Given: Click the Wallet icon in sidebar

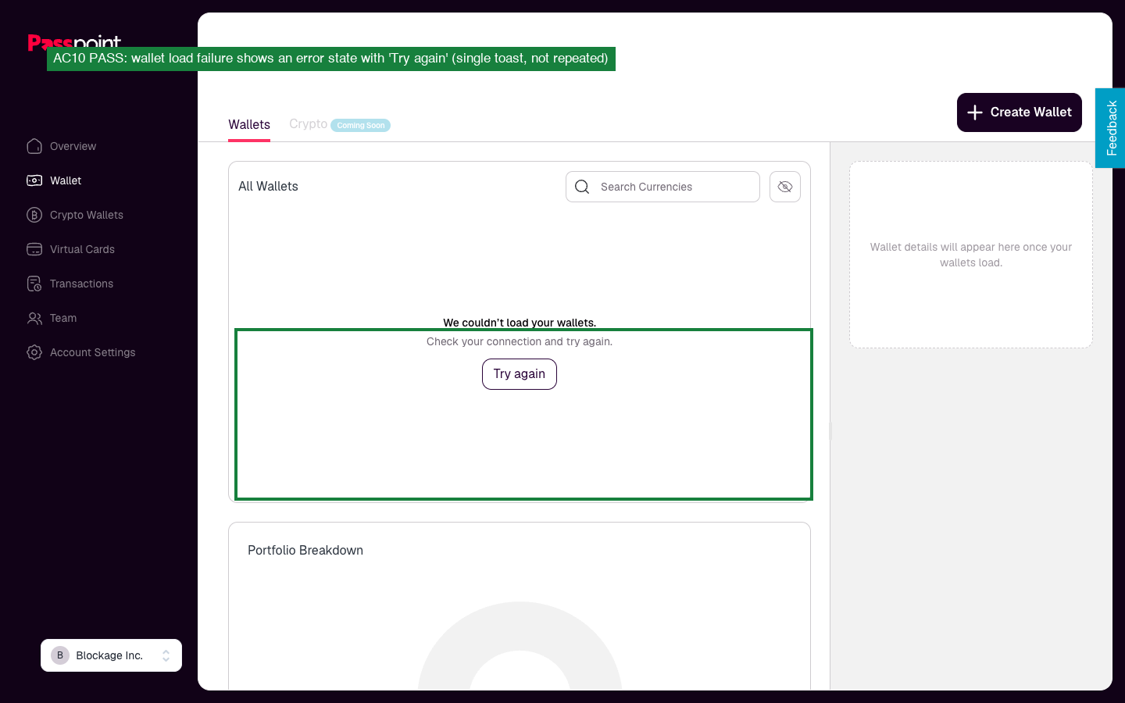Looking at the screenshot, I should (x=34, y=180).
